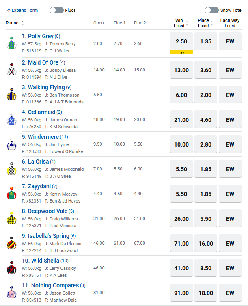Sort by Place Fixed odds
248x306 pixels.
[x=211, y=23]
